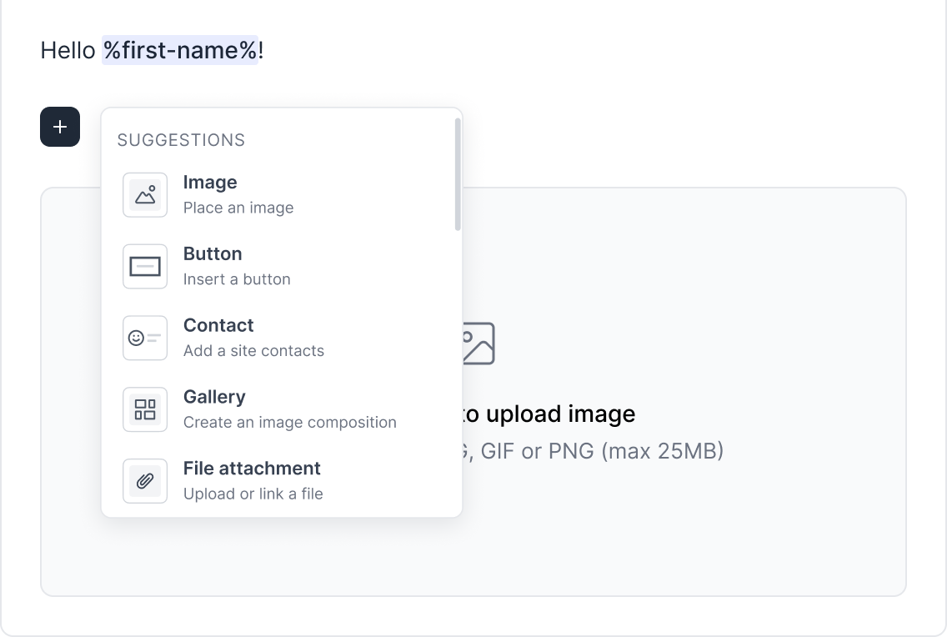Screen dimensions: 947x637
Task: Select the Button block icon
Action: click(x=145, y=266)
